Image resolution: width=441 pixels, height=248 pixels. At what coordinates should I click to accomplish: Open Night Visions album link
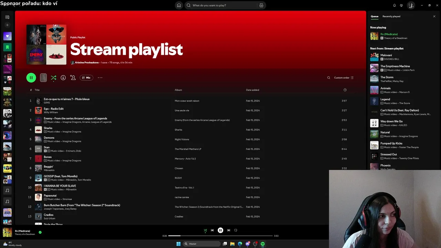coord(182,139)
